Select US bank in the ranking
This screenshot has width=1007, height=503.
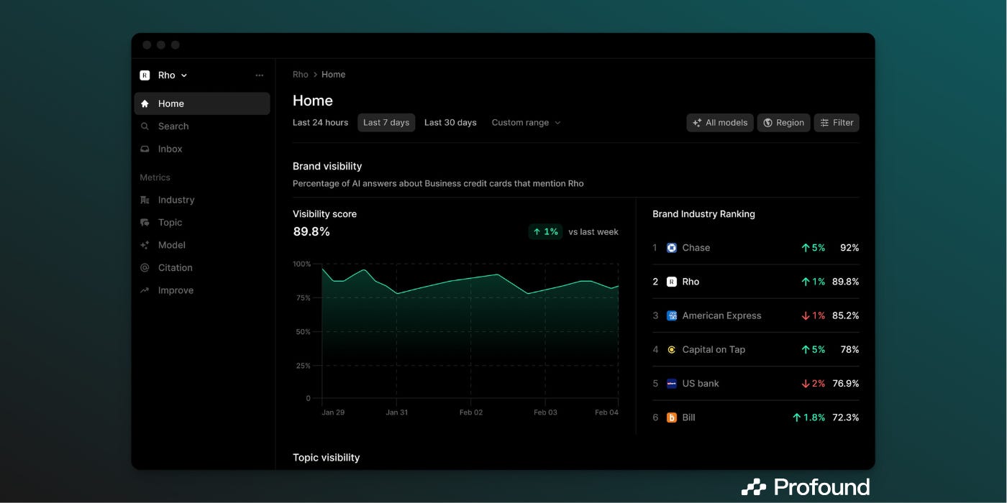[755, 384]
